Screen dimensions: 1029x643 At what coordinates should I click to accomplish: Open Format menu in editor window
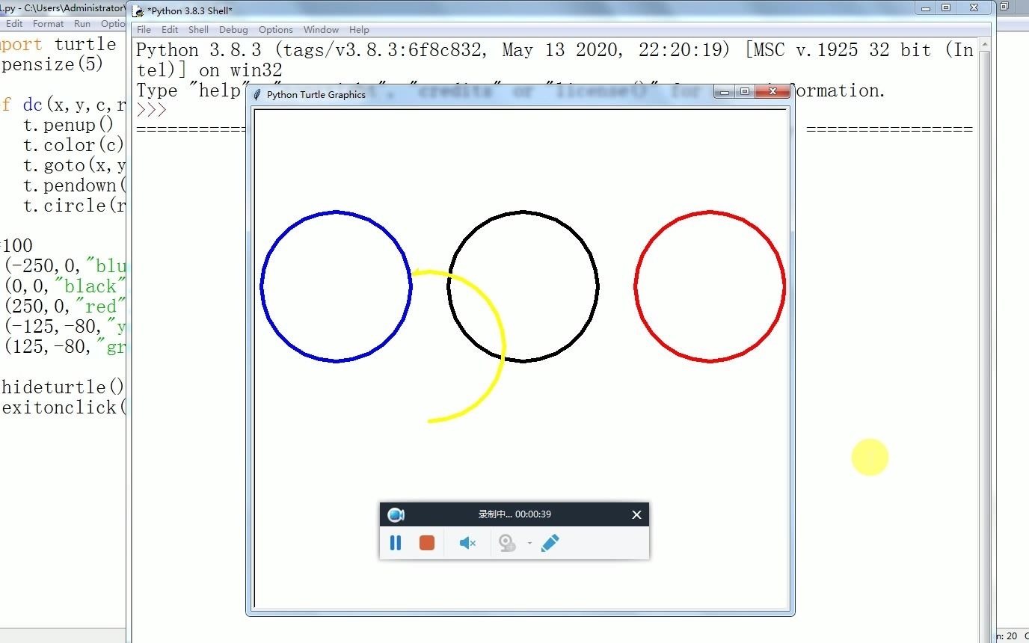48,24
